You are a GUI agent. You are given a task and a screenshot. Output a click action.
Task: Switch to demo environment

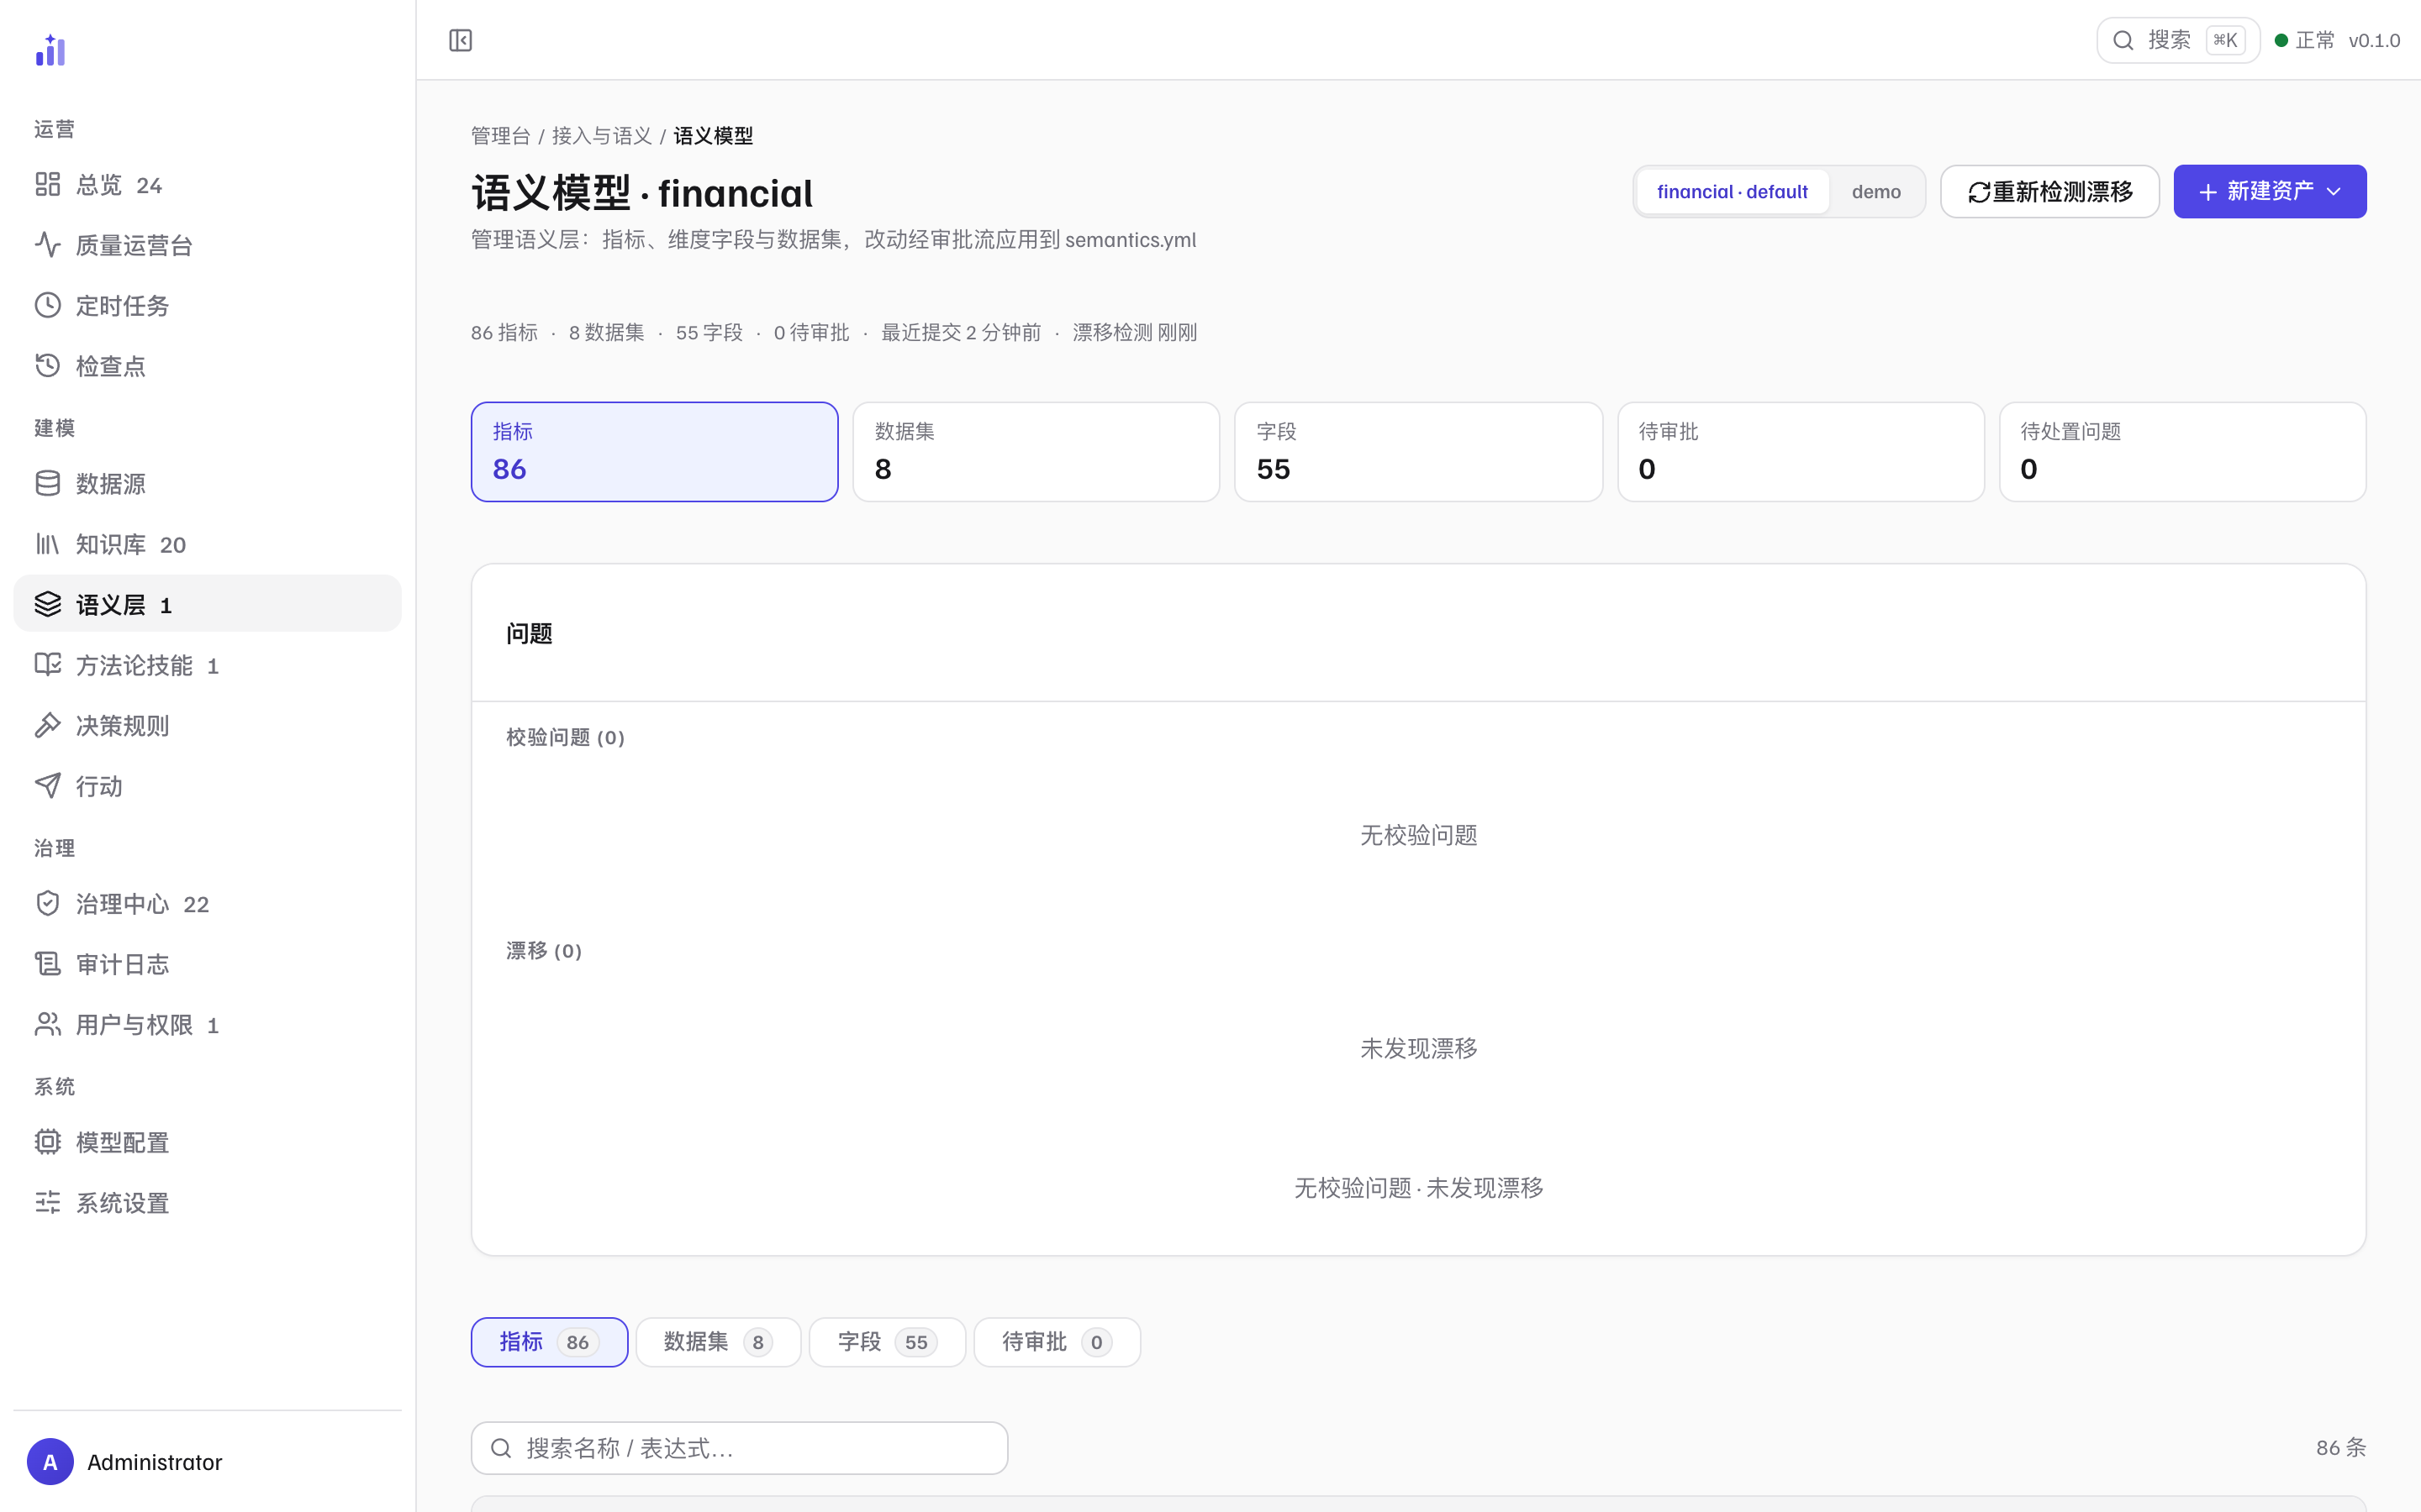pyautogui.click(x=1875, y=192)
